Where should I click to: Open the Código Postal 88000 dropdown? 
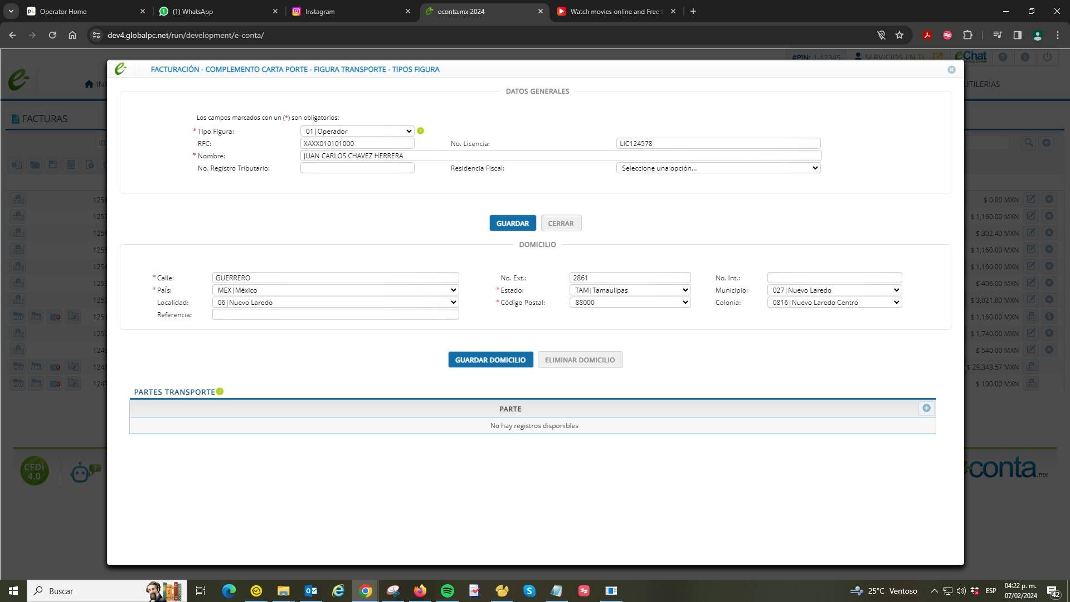coord(630,303)
